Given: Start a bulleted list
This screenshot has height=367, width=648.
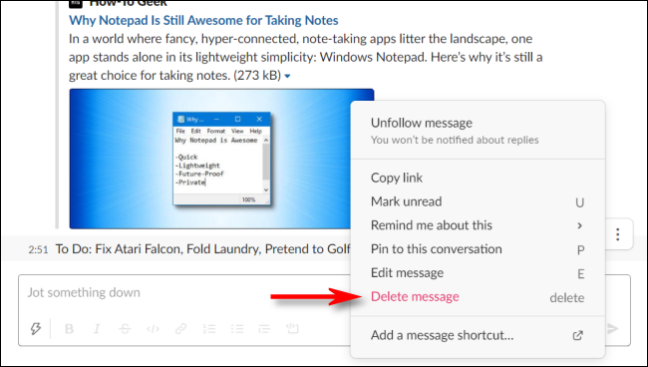Looking at the screenshot, I should [x=237, y=329].
